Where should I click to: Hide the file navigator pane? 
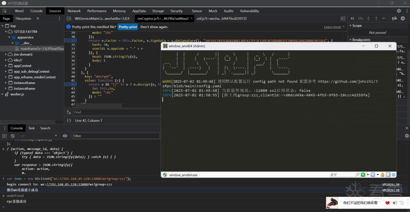69,19
